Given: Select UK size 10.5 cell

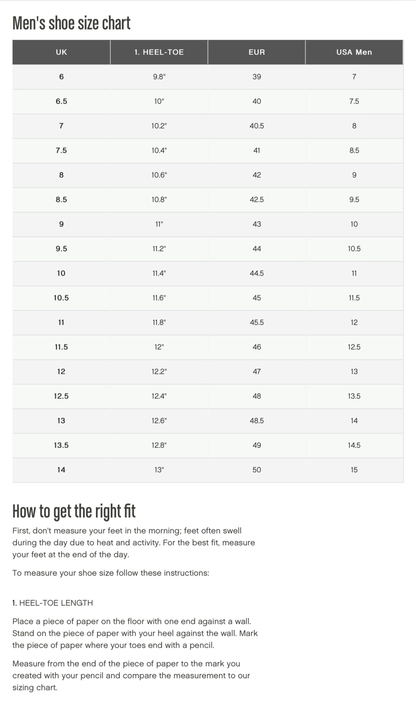Looking at the screenshot, I should click(61, 298).
